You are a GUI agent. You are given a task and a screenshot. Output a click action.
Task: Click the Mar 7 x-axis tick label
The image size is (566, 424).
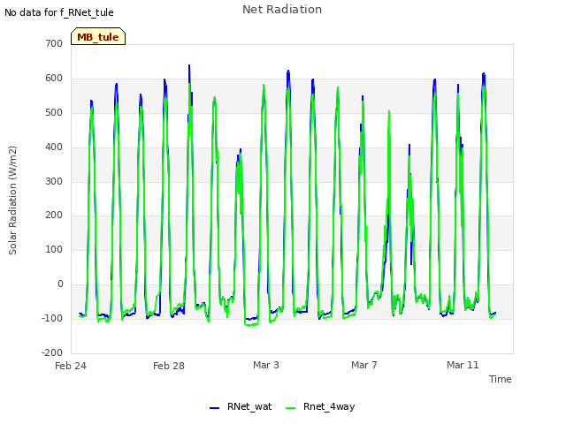pyautogui.click(x=364, y=365)
